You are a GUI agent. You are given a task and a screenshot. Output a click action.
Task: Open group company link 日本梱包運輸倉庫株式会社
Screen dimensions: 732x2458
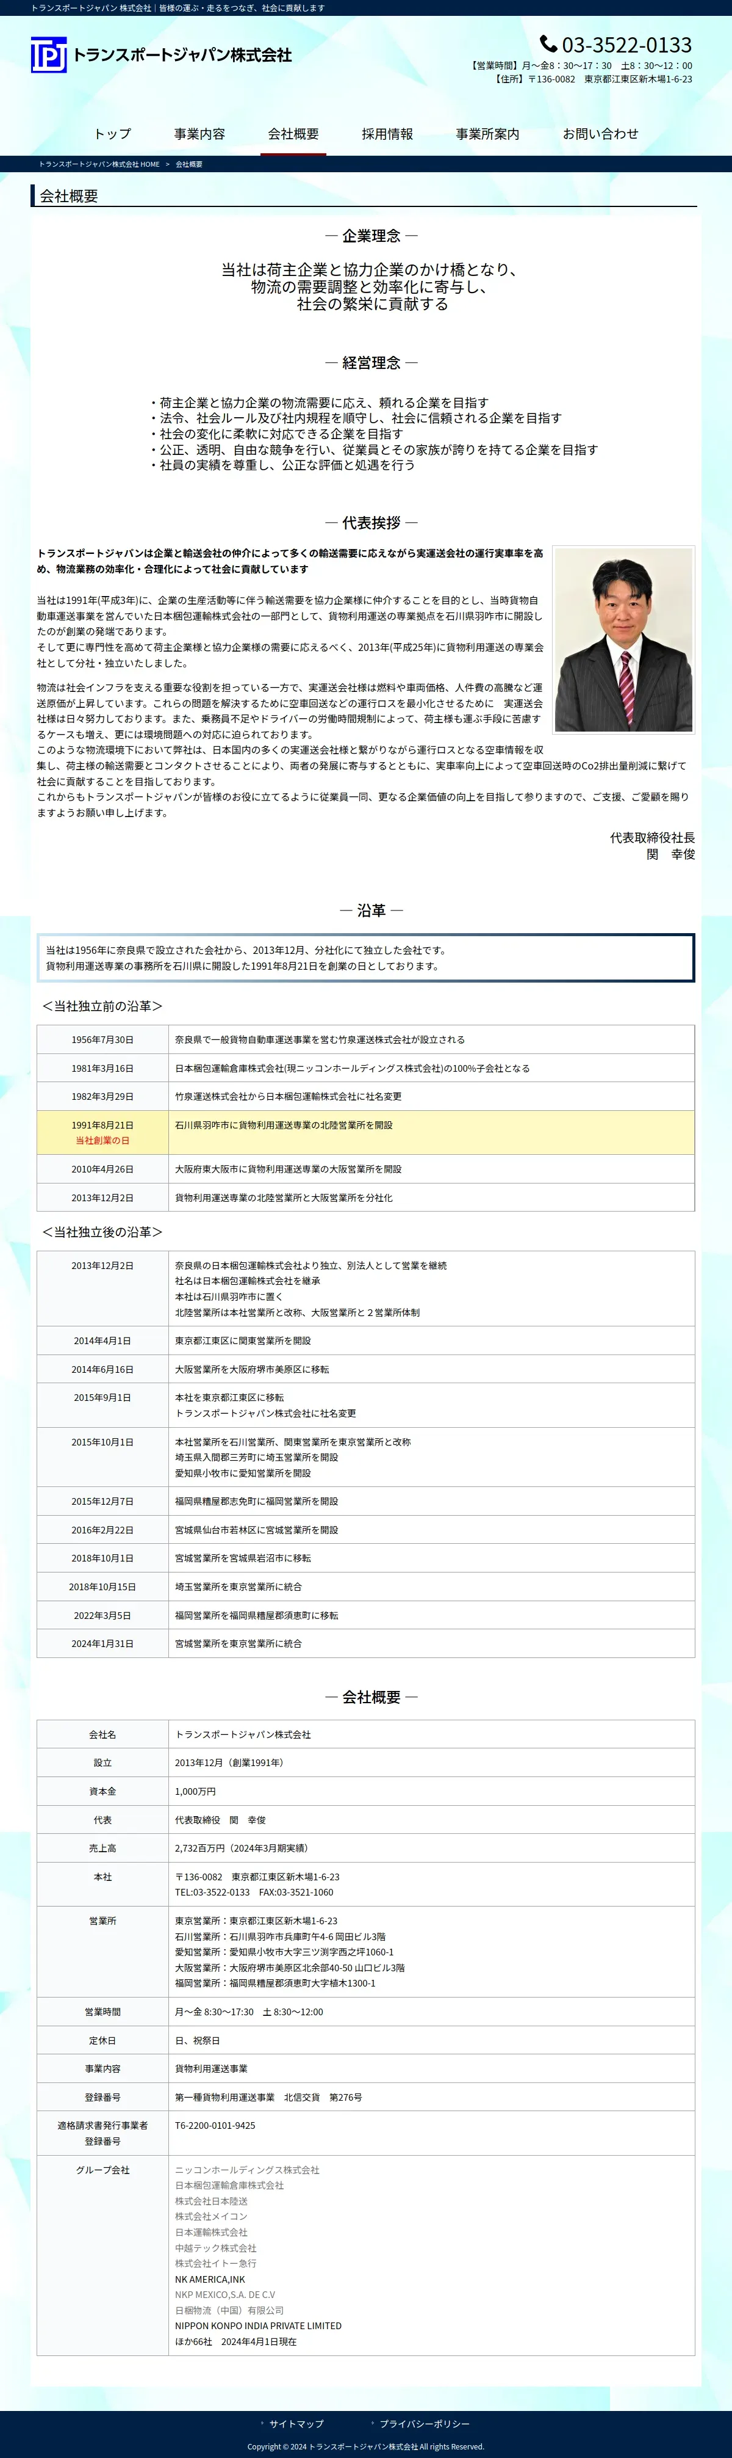[229, 2184]
